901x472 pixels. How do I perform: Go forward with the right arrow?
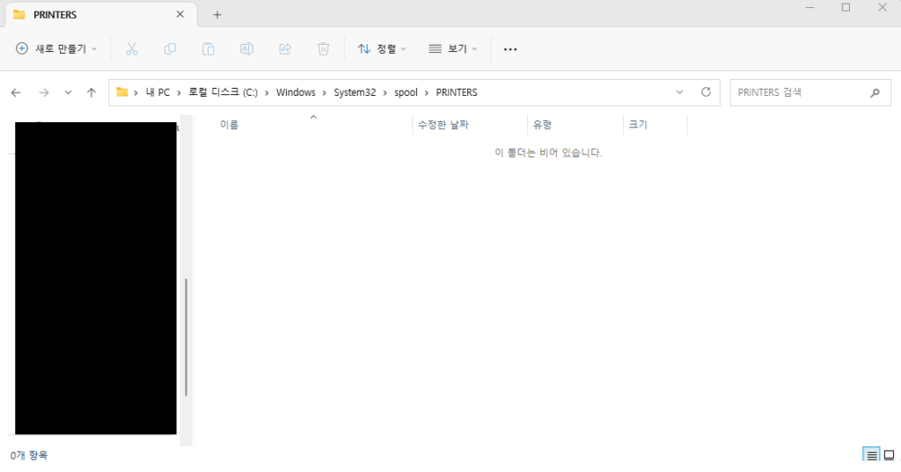coord(44,92)
